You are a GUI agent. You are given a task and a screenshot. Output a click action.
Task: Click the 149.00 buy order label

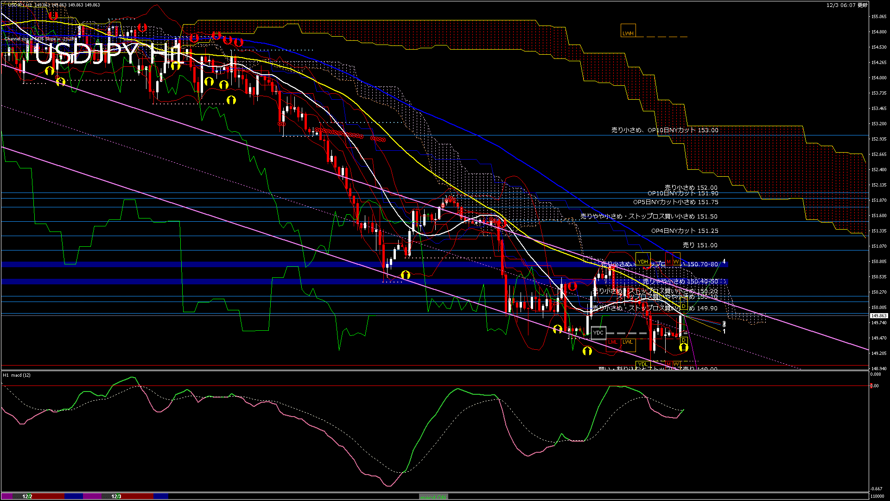[x=658, y=369]
